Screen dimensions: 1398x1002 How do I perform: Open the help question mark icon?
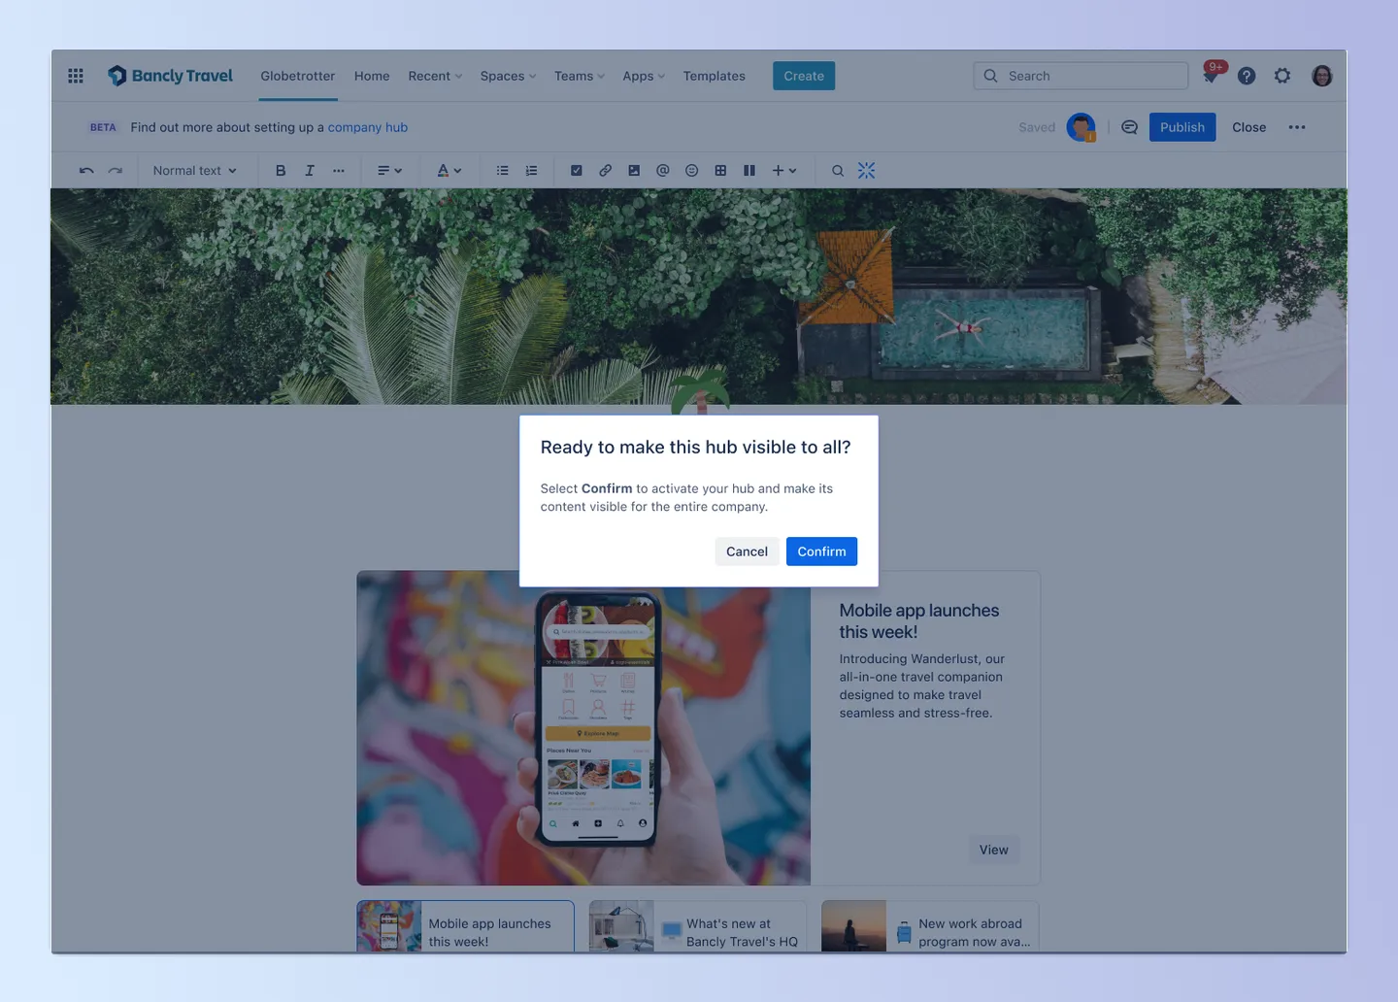[1247, 76]
